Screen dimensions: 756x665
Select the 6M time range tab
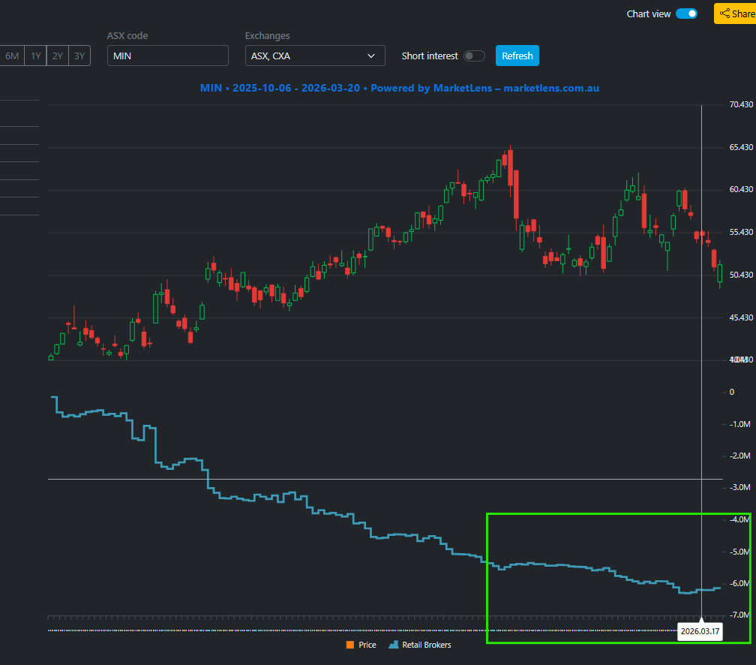point(11,56)
